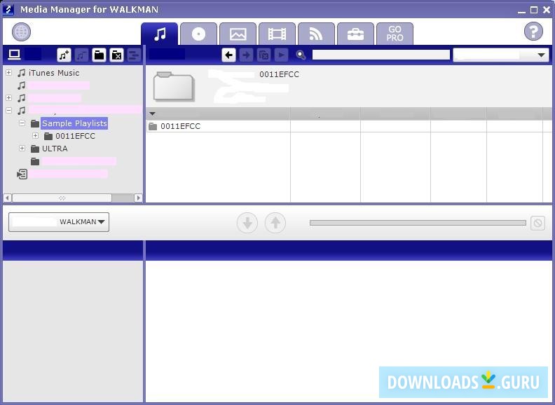Click the computer library icon
This screenshot has width=555, height=405.
coord(14,55)
